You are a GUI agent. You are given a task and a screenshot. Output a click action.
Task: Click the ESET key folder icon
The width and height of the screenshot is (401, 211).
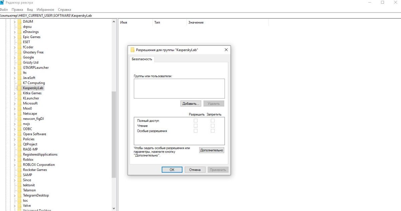(19, 42)
